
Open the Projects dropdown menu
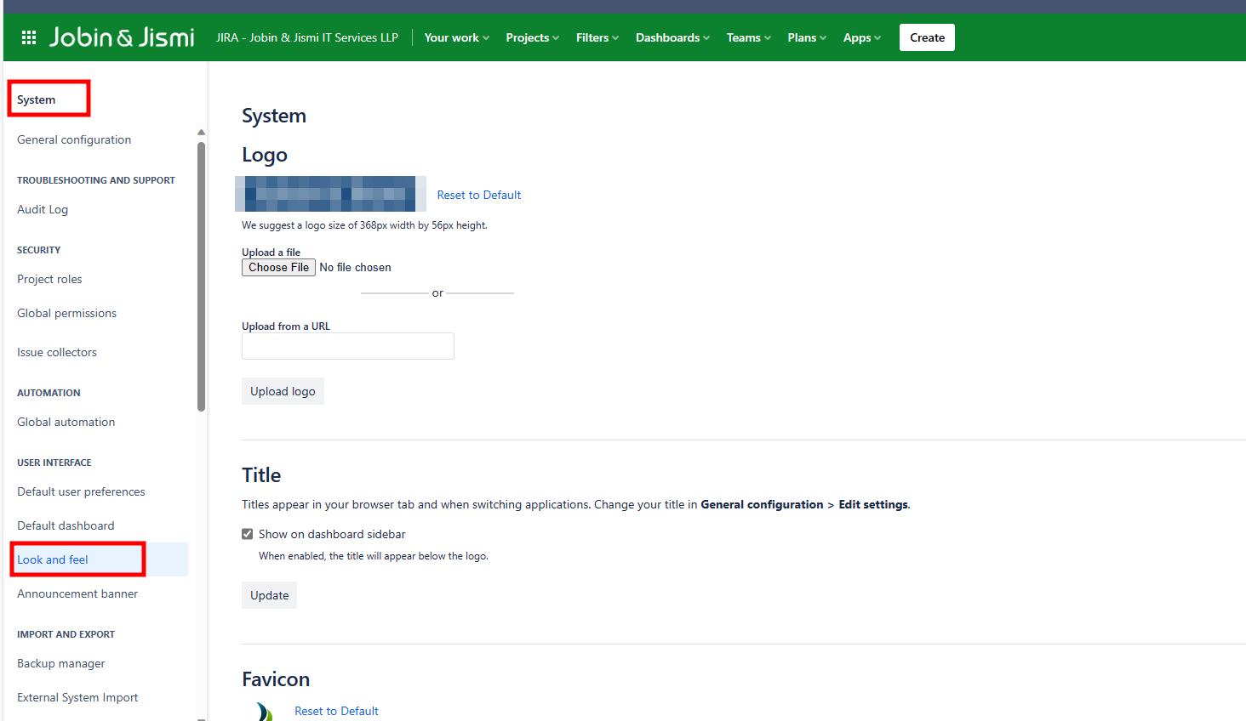pyautogui.click(x=532, y=37)
